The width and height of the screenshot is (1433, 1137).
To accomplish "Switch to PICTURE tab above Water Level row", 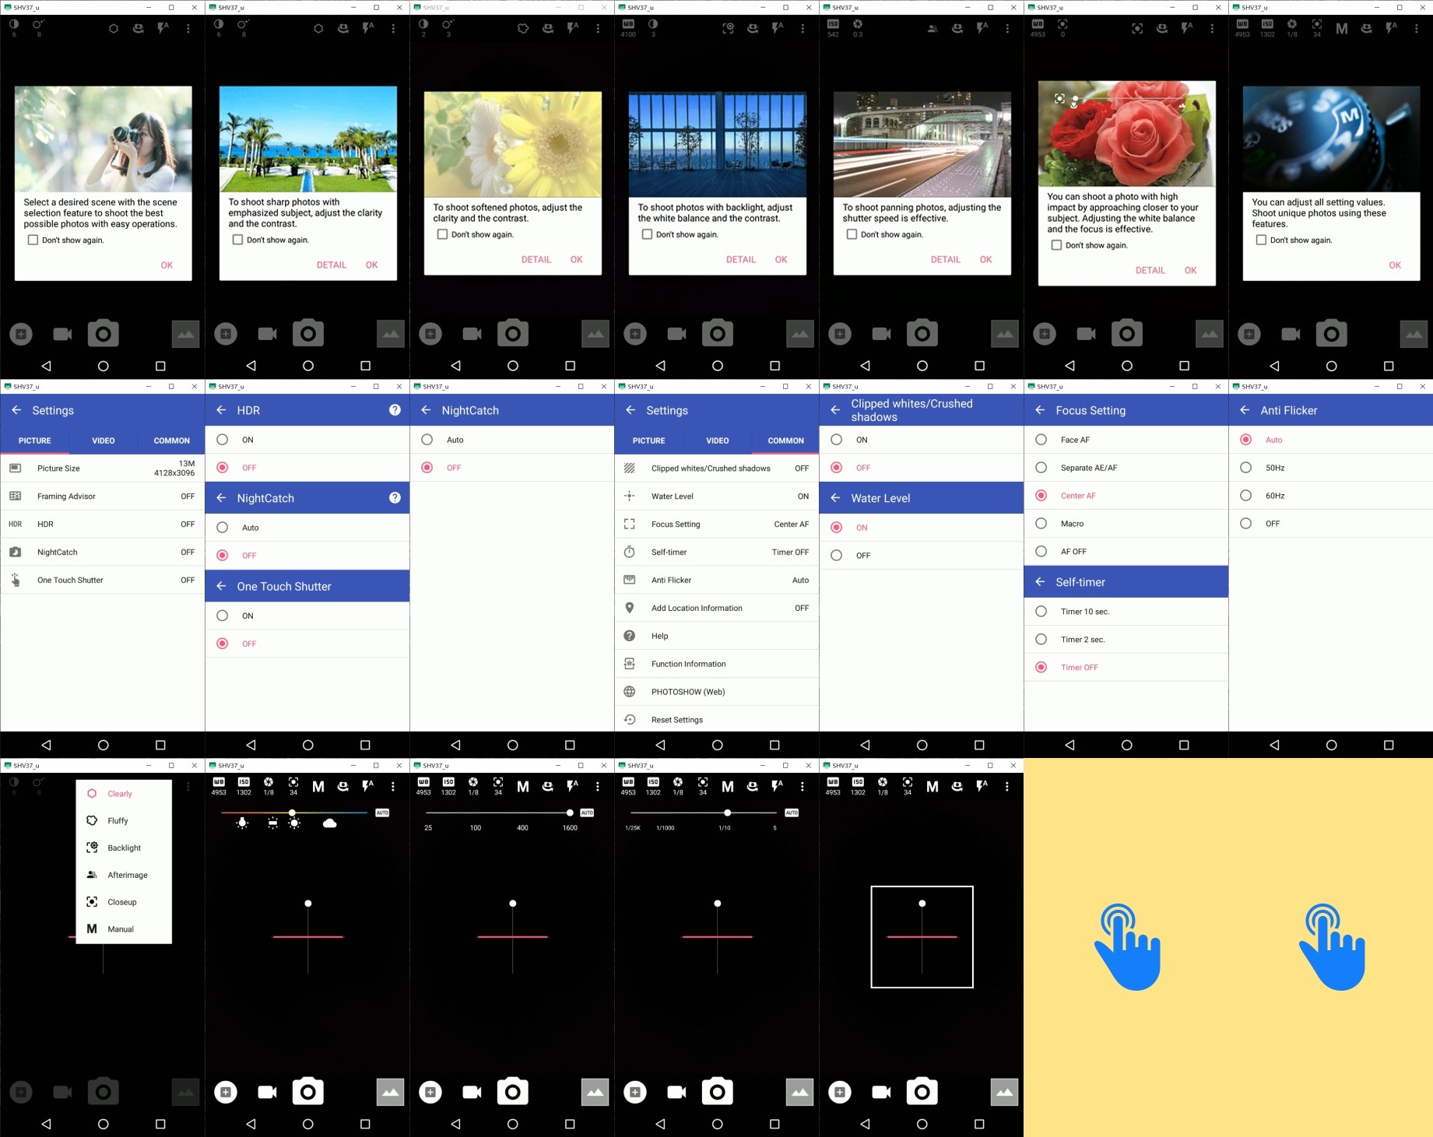I will coord(648,440).
